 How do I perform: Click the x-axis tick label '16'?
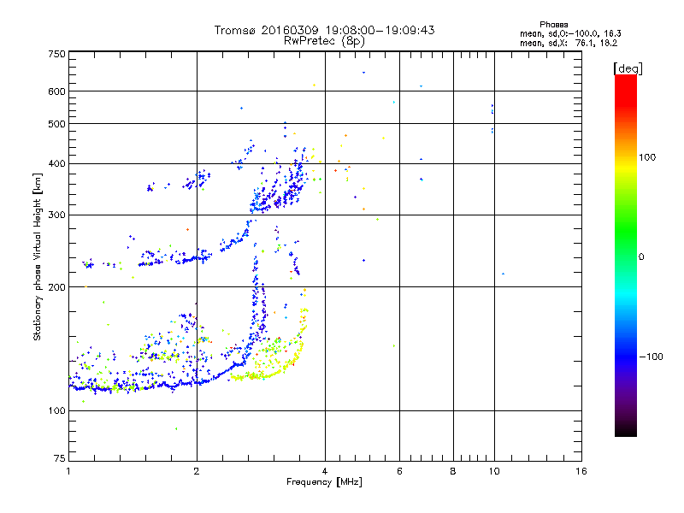581,471
